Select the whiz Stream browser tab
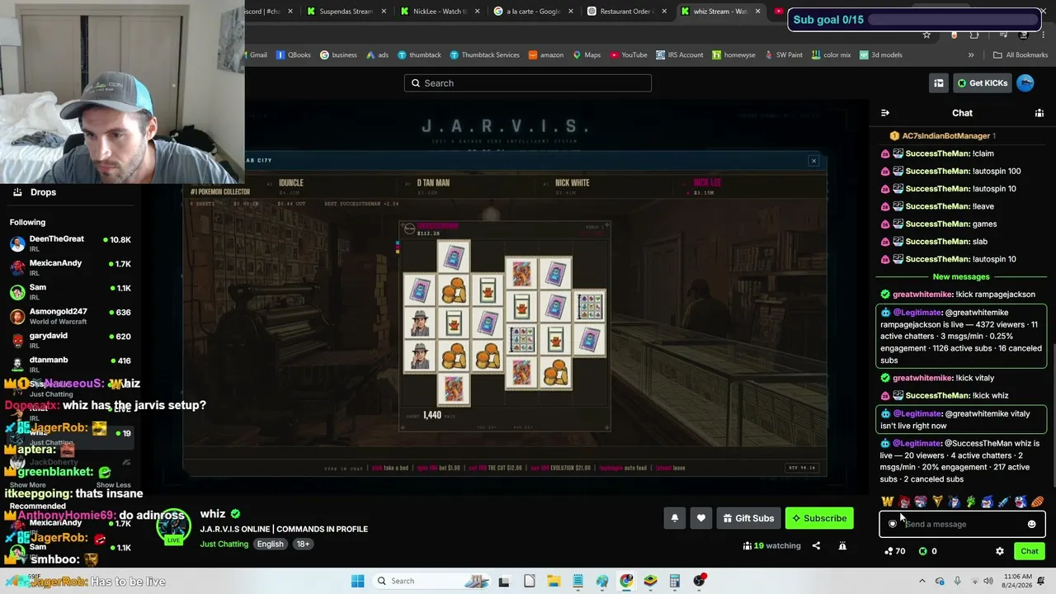Screen dimensions: 1056x594 [x=720, y=12]
